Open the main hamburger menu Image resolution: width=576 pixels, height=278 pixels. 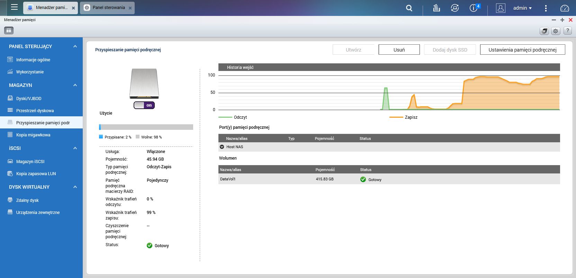click(x=14, y=7)
